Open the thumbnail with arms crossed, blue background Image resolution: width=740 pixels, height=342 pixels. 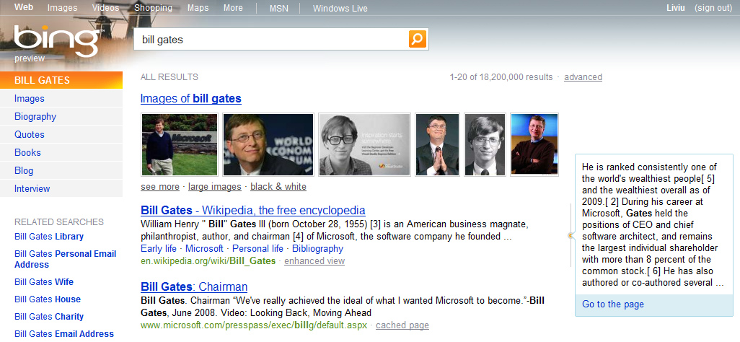click(534, 144)
